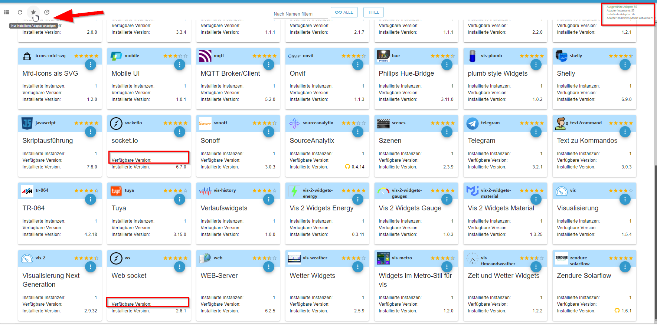Open the WEB-Server three-dot menu
The image size is (657, 325).
[x=269, y=267]
